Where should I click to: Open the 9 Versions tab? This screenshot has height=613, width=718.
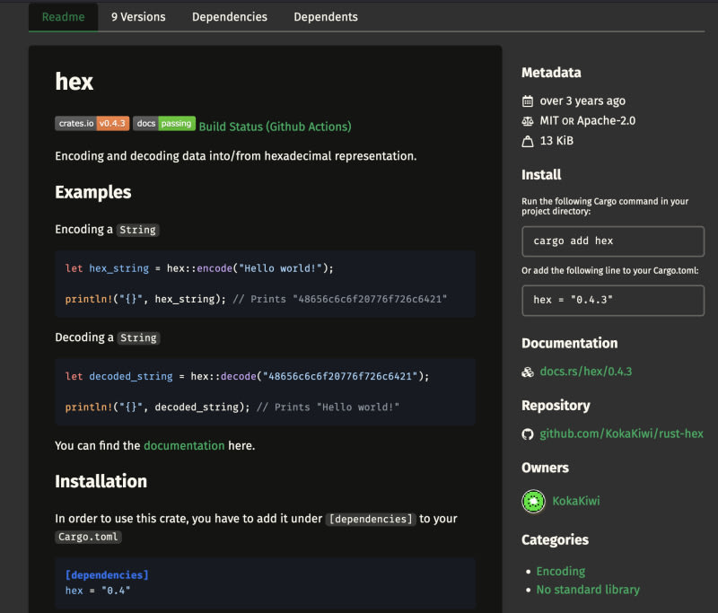point(138,17)
